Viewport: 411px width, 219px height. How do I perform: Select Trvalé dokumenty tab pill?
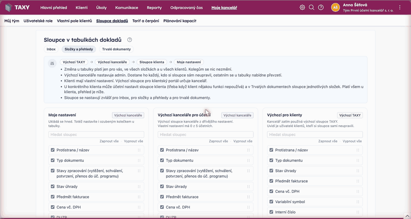click(x=116, y=49)
